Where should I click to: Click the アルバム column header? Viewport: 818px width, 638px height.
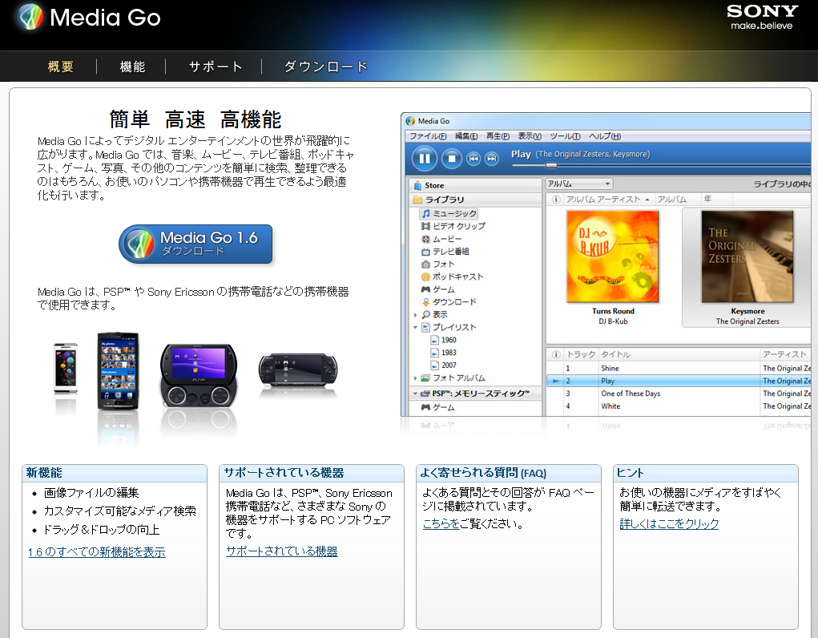point(672,199)
